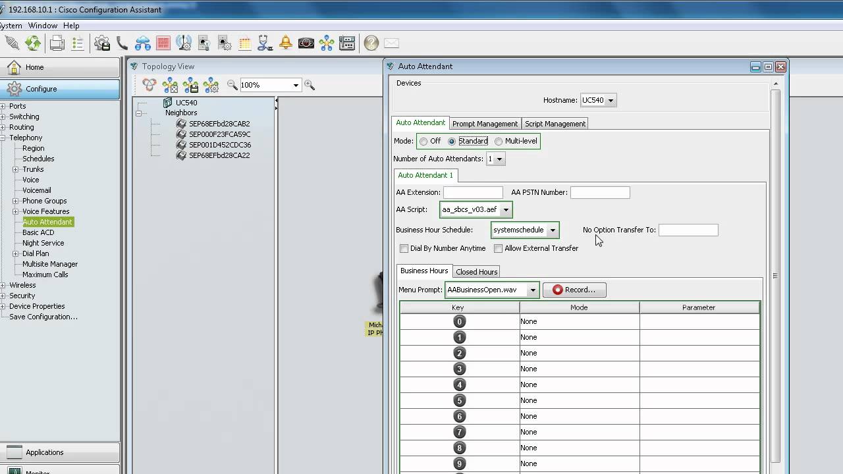Expand the Trunks tree node
843x474 pixels.
tap(16, 169)
